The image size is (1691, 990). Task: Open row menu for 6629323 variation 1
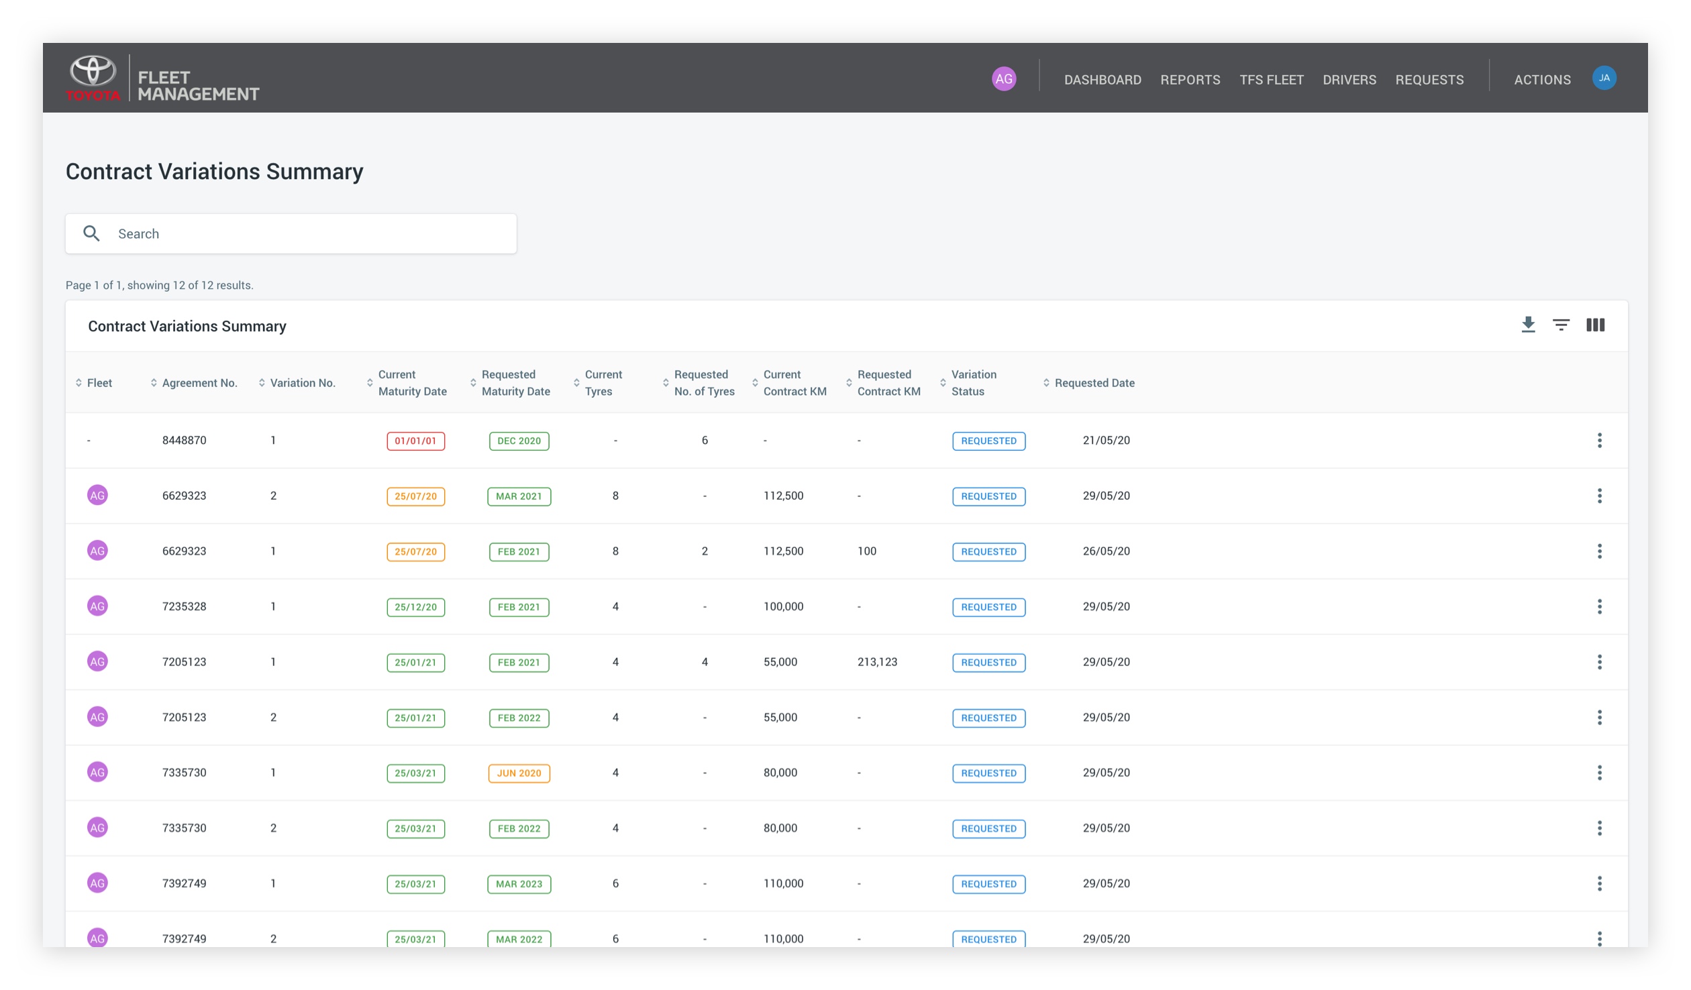tap(1599, 551)
